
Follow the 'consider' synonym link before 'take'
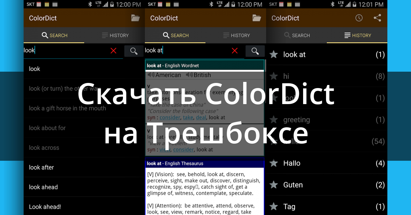pyautogui.click(x=170, y=117)
